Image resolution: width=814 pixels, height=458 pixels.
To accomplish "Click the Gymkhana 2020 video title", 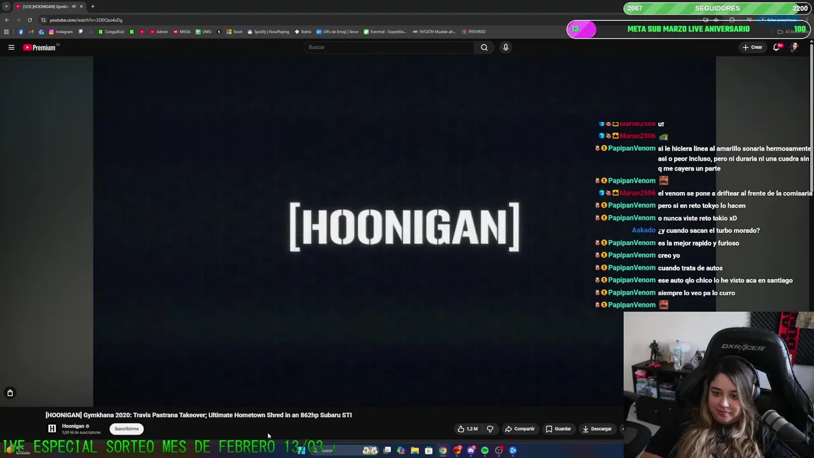I will click(x=198, y=415).
